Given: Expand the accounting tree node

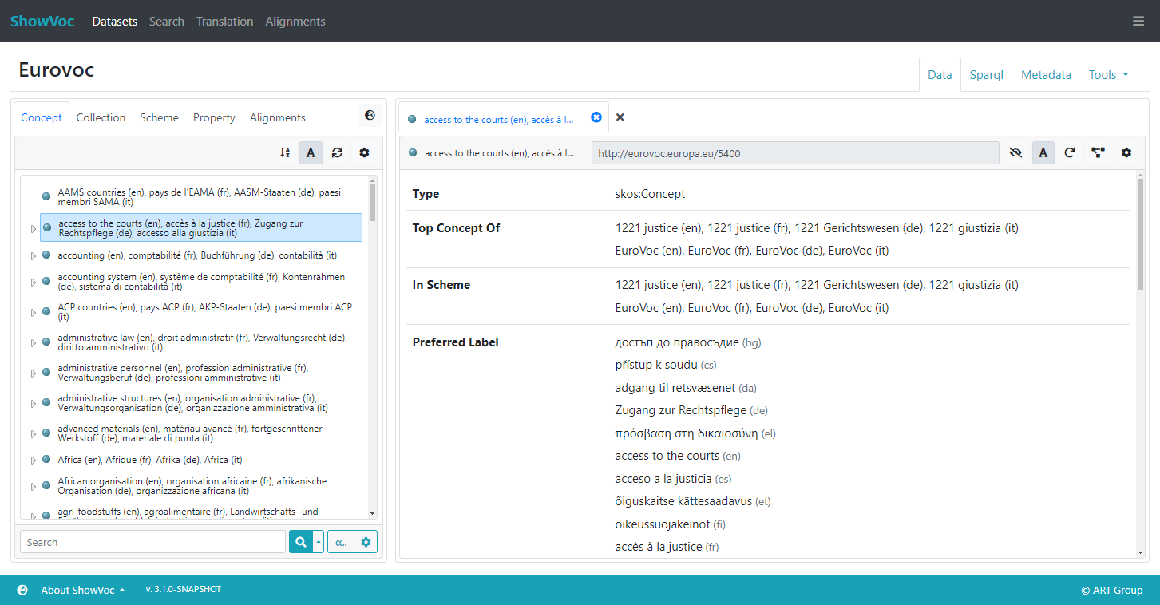Looking at the screenshot, I should pyautogui.click(x=33, y=256).
